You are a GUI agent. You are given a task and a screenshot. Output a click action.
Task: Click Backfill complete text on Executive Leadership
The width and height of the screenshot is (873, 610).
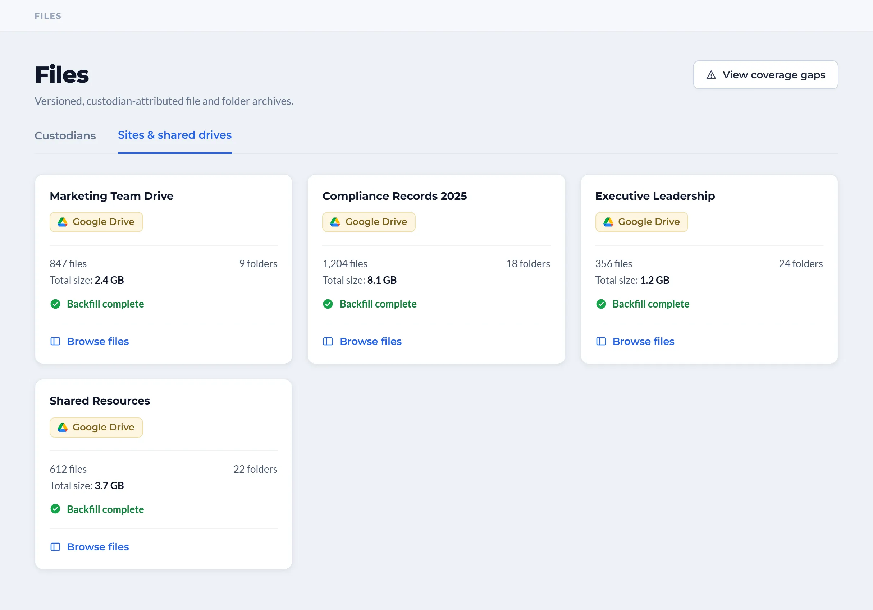650,304
